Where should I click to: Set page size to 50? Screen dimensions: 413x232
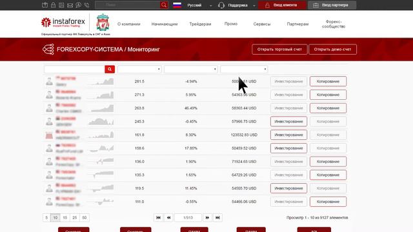pos(85,218)
